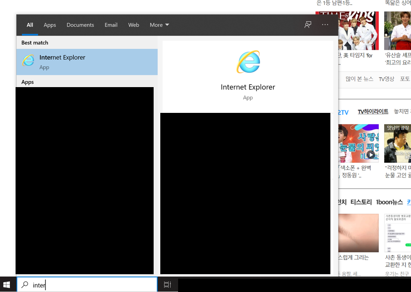Viewport: 411px width, 292px height.
Task: Open 스럽게 그리는 article link
Action: tap(354, 257)
